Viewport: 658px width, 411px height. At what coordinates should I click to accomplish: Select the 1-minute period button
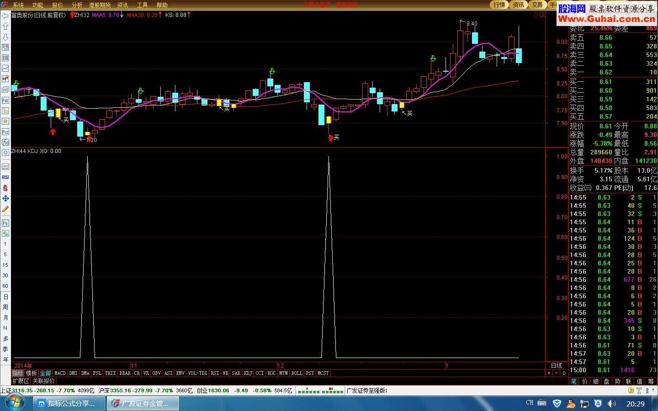5,244
